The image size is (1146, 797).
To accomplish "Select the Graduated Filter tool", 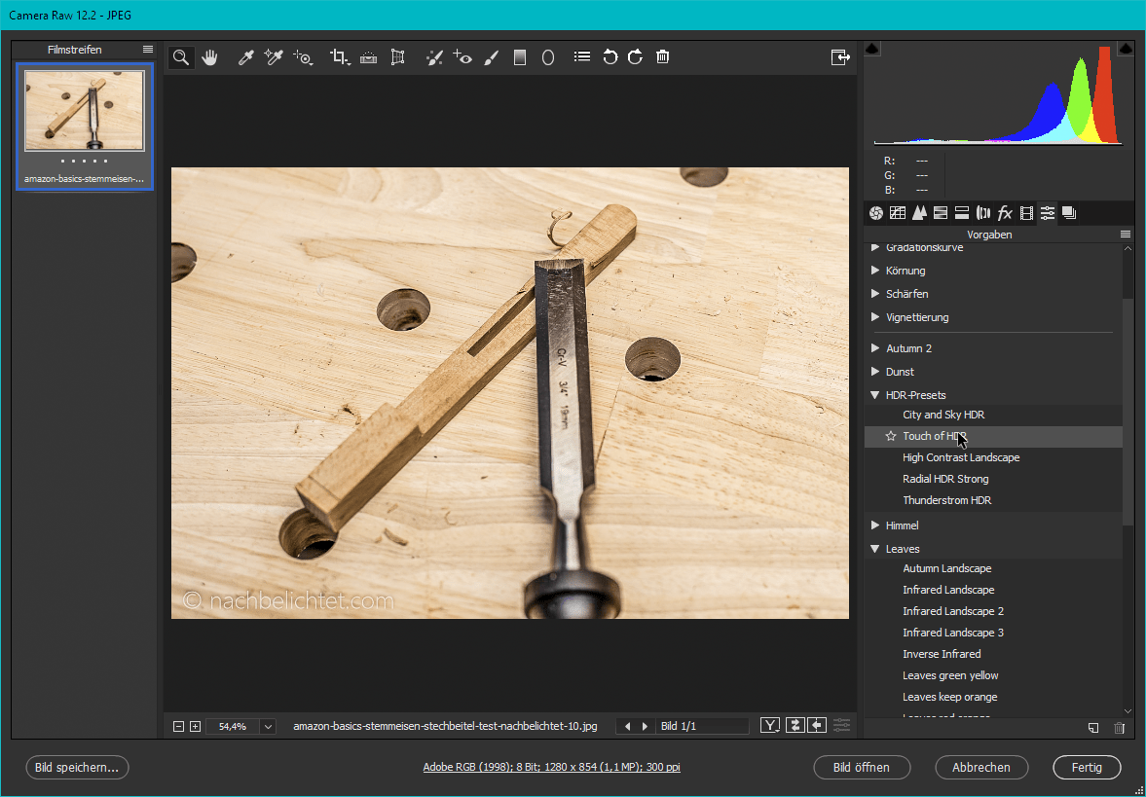I will coord(520,57).
